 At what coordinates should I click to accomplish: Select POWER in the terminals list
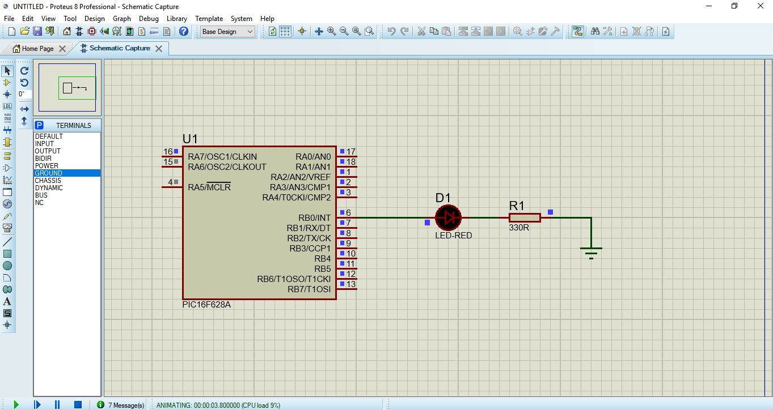47,166
